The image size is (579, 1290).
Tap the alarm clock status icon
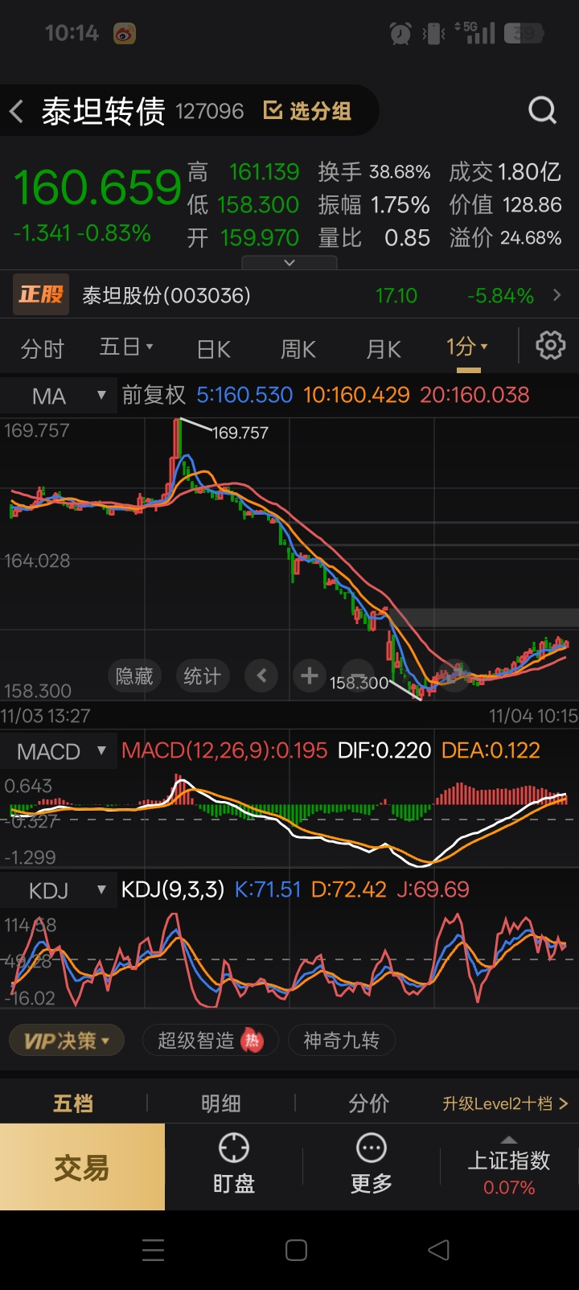pyautogui.click(x=400, y=33)
